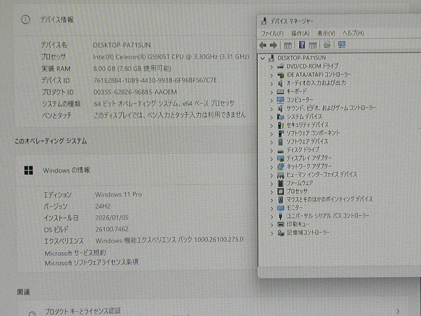Click Scan for hardware changes icon
Screen dimensions: 421x316
point(327,45)
